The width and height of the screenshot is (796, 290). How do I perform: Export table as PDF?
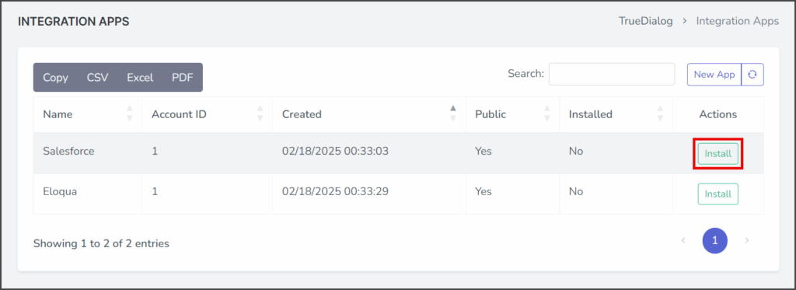click(182, 78)
